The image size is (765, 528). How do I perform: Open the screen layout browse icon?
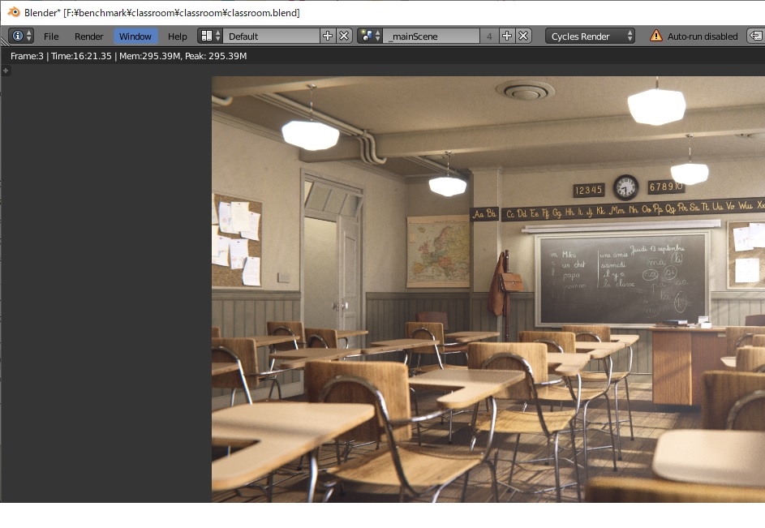pos(210,36)
